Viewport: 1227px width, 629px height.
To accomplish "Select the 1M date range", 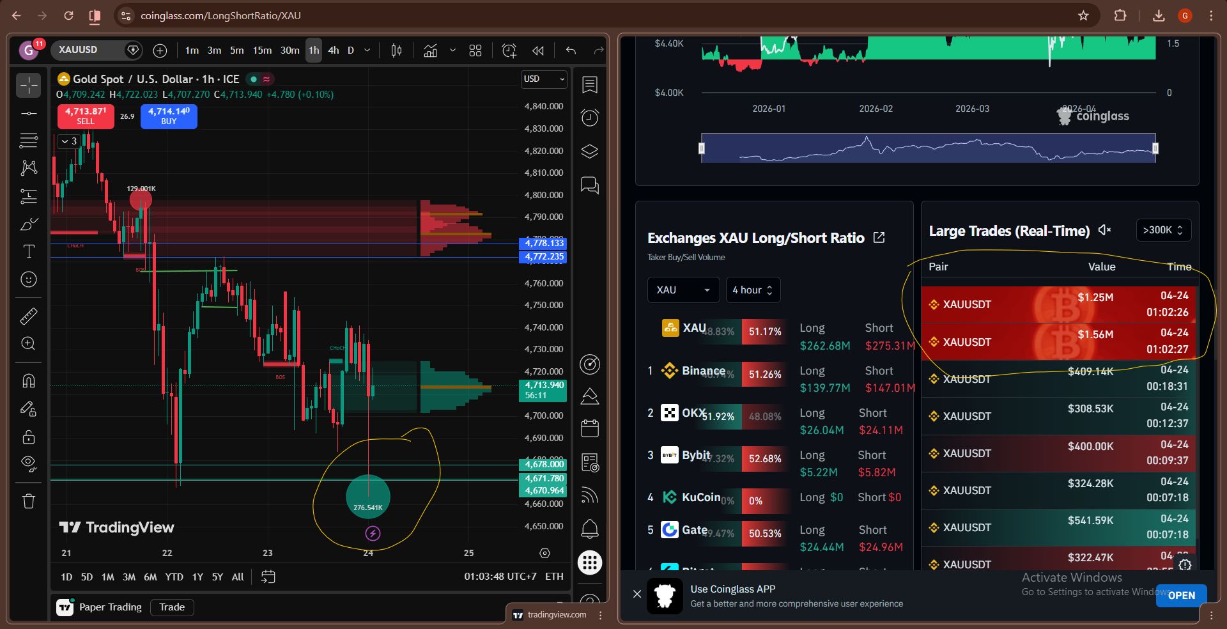I will point(107,577).
